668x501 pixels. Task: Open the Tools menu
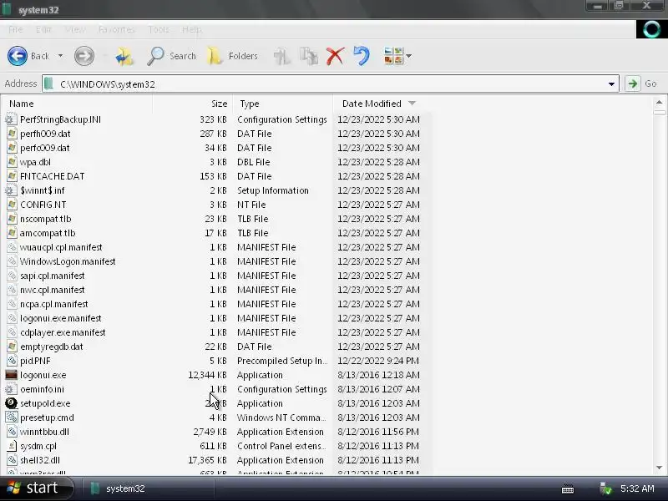tap(159, 29)
